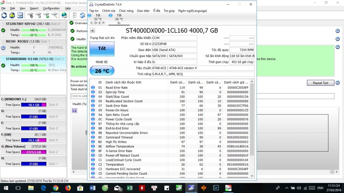Open the Chức năng menu

tap(126, 11)
